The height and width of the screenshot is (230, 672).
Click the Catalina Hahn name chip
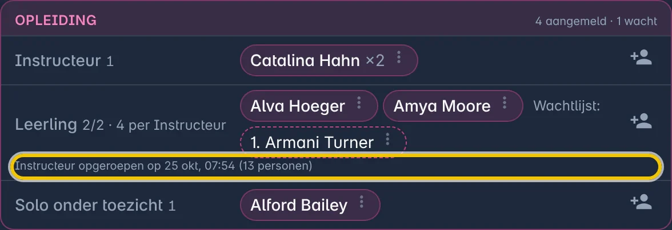[x=329, y=60]
